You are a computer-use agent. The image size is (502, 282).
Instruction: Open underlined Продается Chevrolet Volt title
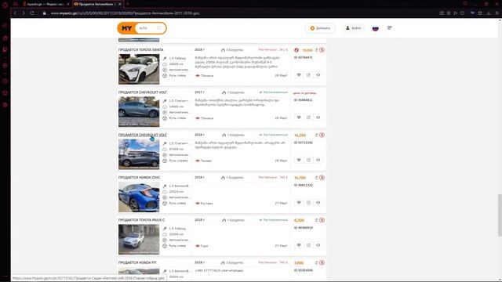pos(143,135)
